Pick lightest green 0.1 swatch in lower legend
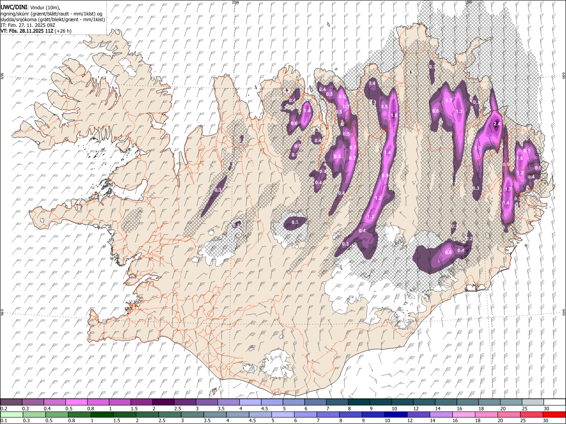566x424 pixels. (x=11, y=414)
